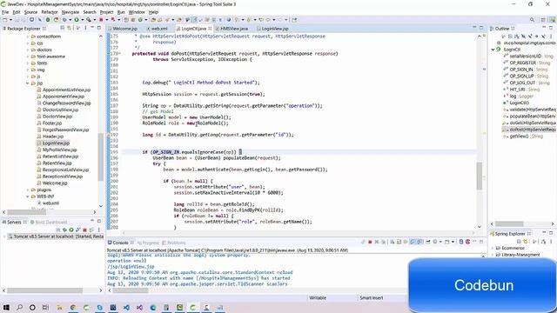The width and height of the screenshot is (557, 313).
Task: Click the taskbar Search icon
Action: (x=19, y=307)
